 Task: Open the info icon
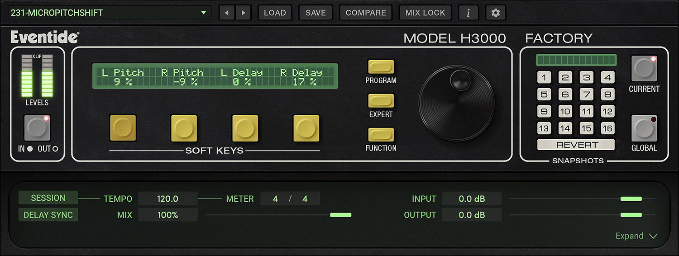tap(469, 13)
